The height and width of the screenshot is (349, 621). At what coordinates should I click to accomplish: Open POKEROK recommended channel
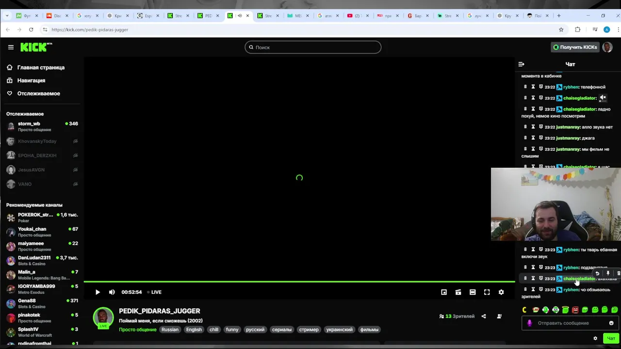click(42, 218)
